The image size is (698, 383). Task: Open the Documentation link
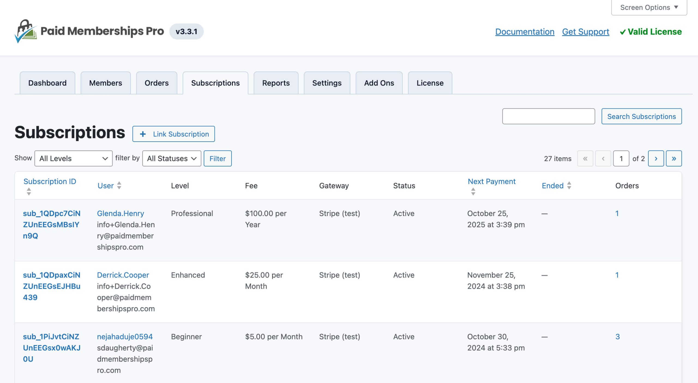point(525,32)
